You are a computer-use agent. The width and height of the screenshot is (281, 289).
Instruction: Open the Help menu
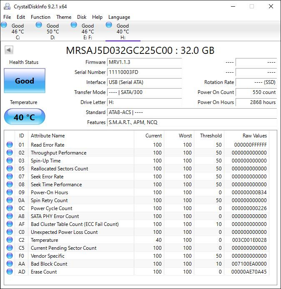coord(97,17)
